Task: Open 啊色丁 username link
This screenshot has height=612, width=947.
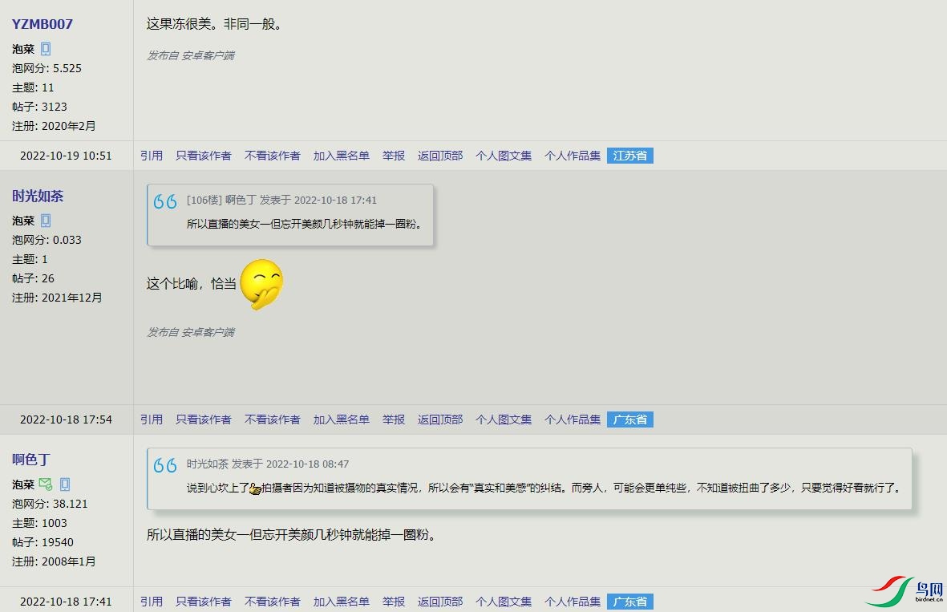Action: [x=30, y=460]
